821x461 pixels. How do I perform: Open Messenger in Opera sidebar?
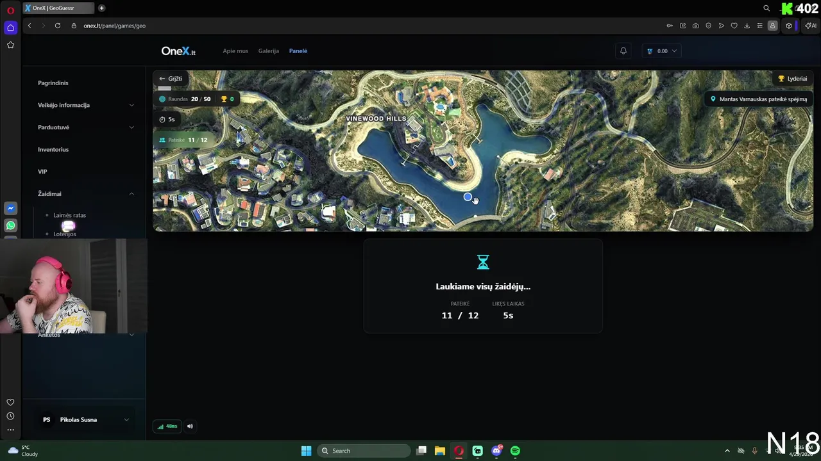(x=10, y=208)
